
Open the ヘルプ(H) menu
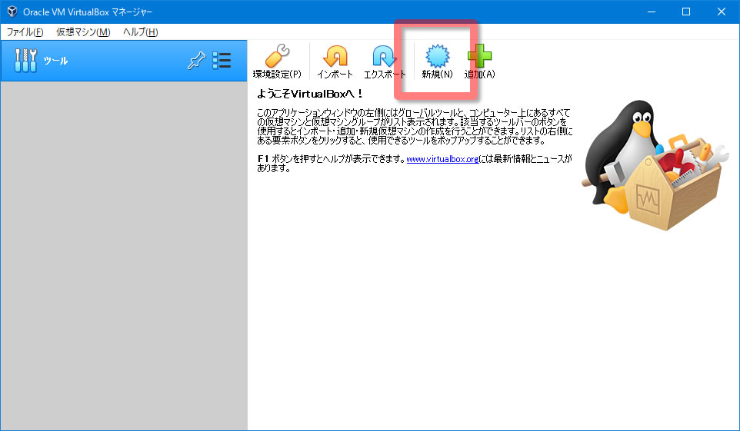(141, 32)
